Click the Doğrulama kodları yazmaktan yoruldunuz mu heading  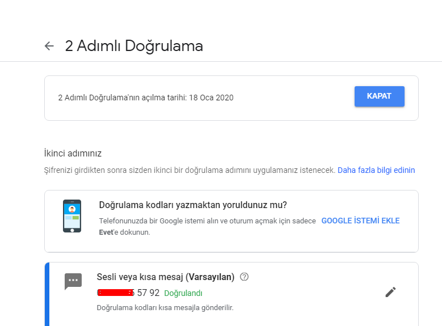click(x=193, y=205)
